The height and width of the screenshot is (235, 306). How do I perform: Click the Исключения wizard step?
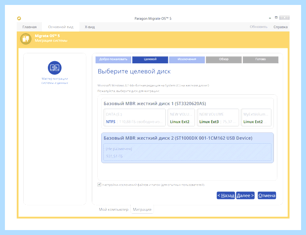point(187,60)
